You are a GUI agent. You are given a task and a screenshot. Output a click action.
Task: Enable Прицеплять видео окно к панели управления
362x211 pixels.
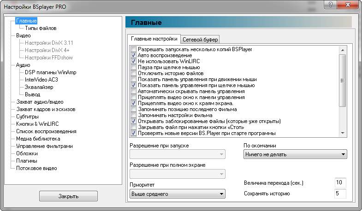coord(133,97)
